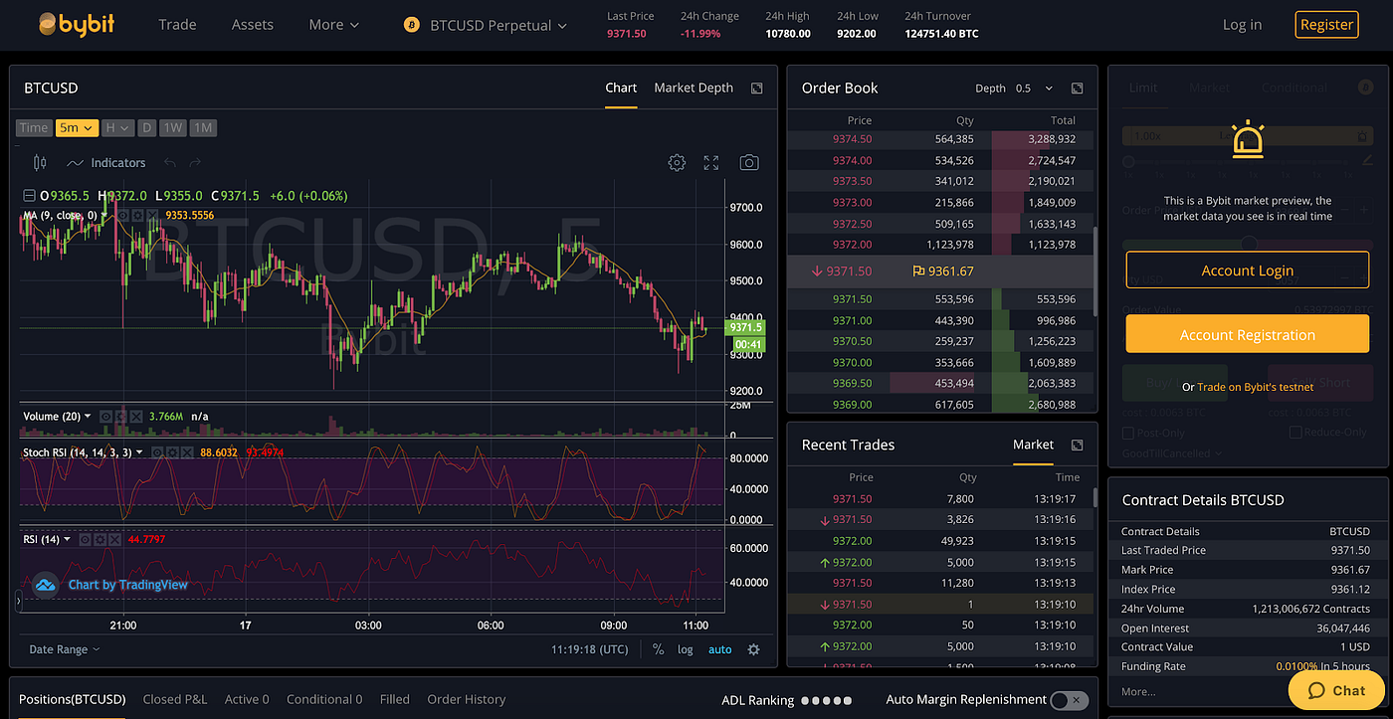Open Volume indicator settings gear
The width and height of the screenshot is (1393, 719).
119,416
